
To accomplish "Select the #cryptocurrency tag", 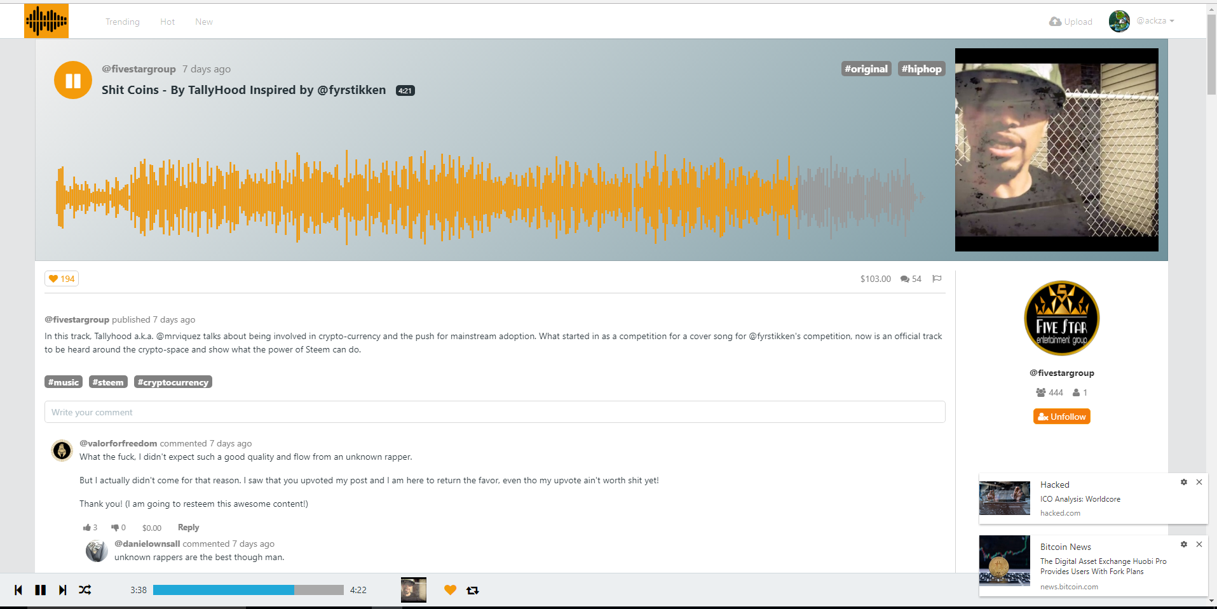I will [x=173, y=382].
